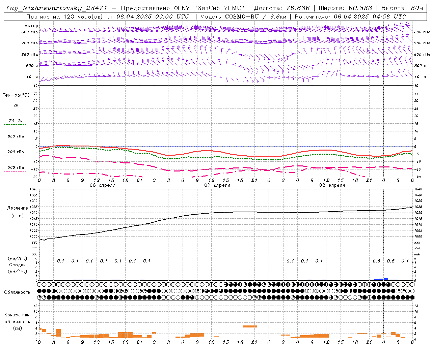This screenshot has height=345, width=432.
Task: Select the text Предоставлено ФГБУ "ЗапСиб УГМС"
Action: 183,8
